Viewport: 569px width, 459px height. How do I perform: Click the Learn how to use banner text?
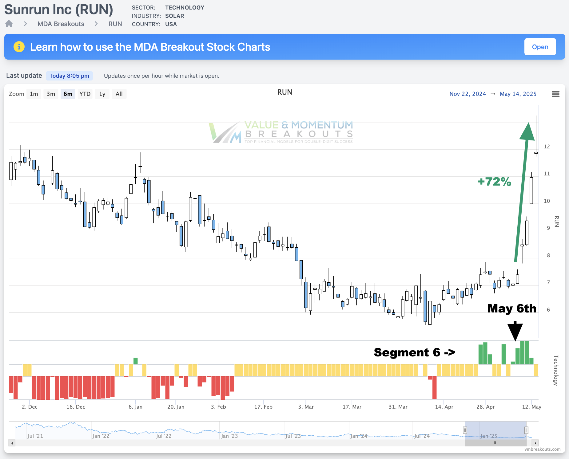point(150,47)
